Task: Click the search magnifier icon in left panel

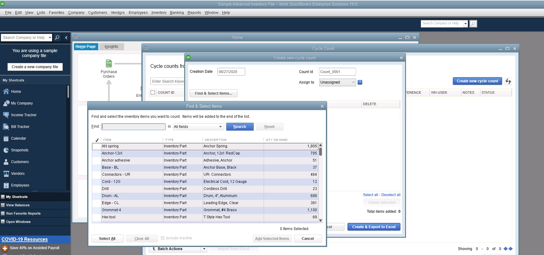Action: click(x=57, y=38)
